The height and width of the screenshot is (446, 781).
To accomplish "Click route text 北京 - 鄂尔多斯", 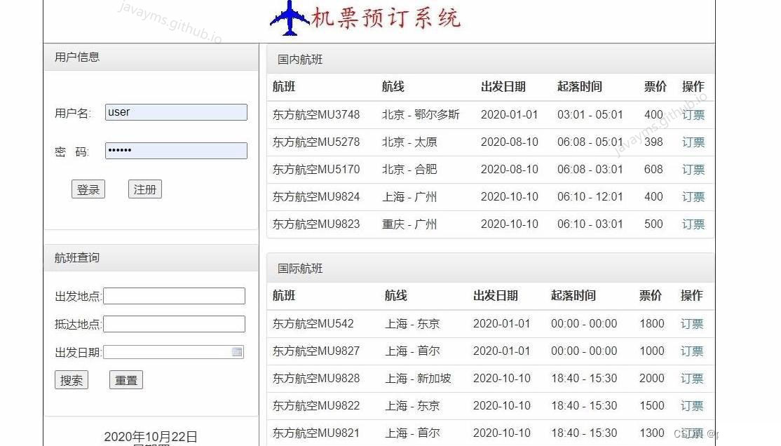I will point(421,114).
